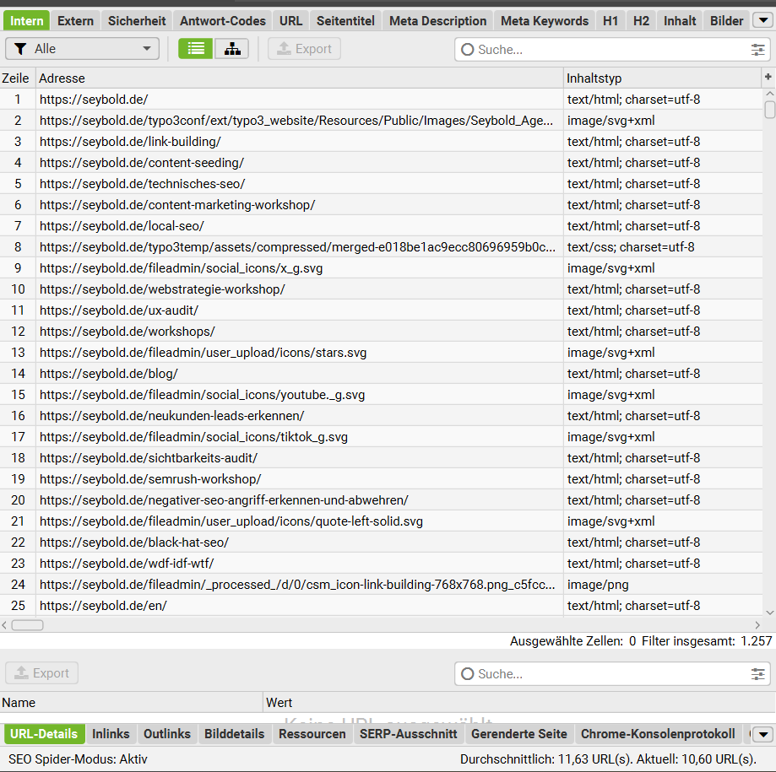
Task: Click the lower Export button
Action: coord(42,673)
